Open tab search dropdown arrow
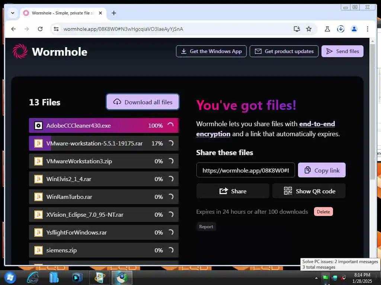381x285 pixels. 13,13
